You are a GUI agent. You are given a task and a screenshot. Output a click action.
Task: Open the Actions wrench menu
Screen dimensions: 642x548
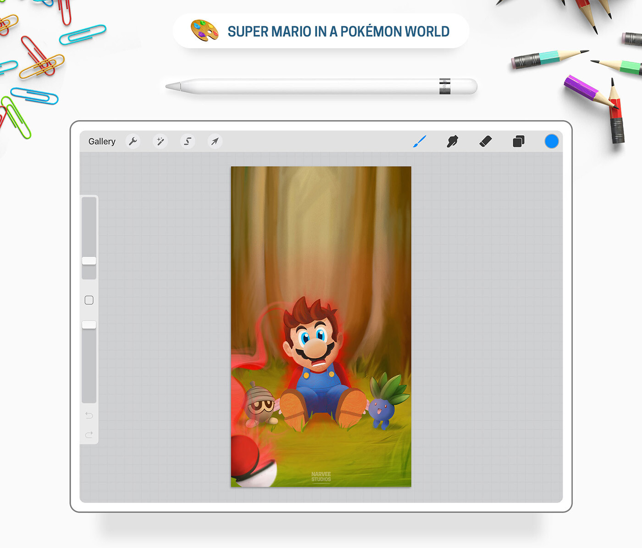pyautogui.click(x=133, y=141)
